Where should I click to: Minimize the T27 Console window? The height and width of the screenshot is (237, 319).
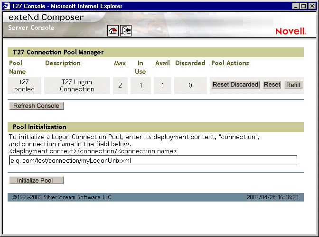[296, 6]
